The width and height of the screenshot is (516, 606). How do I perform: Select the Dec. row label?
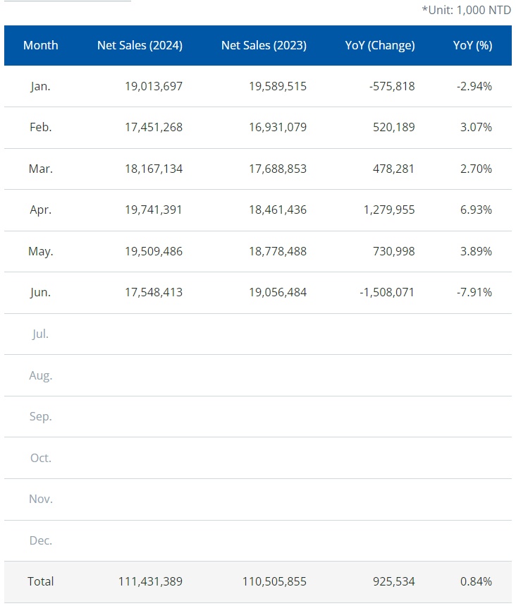pos(41,540)
